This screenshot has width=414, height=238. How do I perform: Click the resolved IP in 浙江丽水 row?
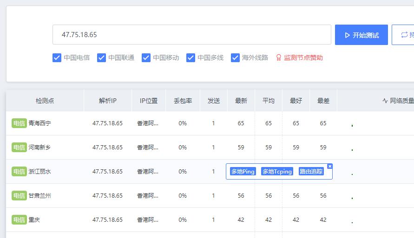107,172
